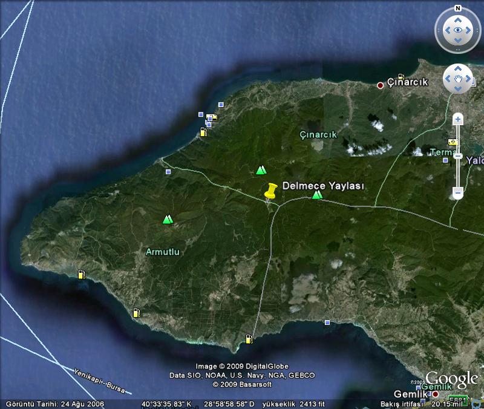Viewport: 484px width, 409px height.
Task: Click the camera icon above the Terma label
Action: point(453,142)
